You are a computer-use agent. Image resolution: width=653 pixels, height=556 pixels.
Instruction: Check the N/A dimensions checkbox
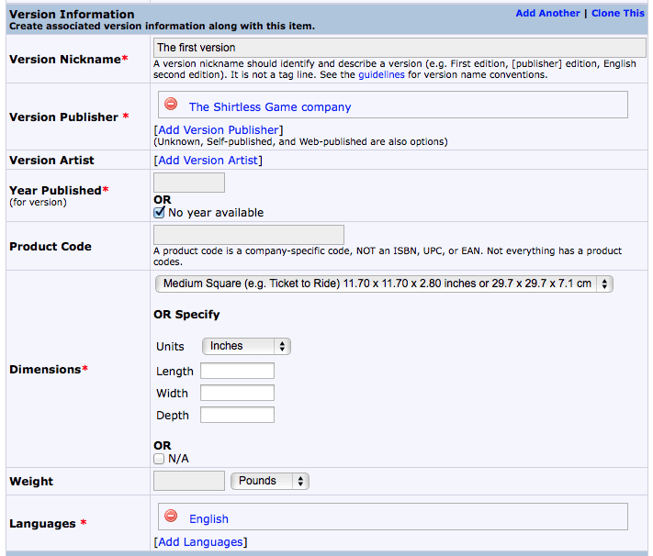click(159, 459)
